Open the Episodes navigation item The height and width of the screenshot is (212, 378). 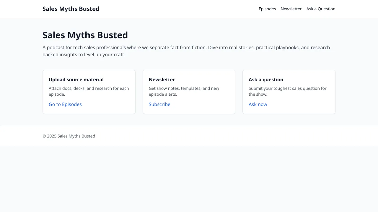coord(267,9)
